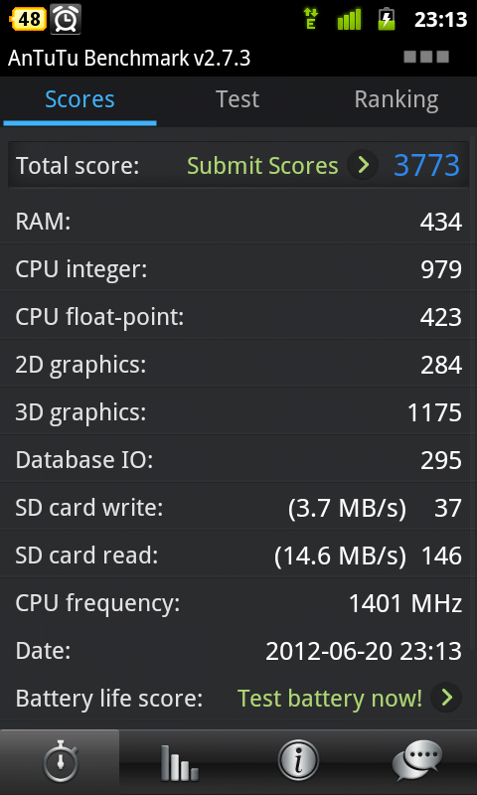Tap the info icon in bottom bar
The image size is (477, 795).
click(x=298, y=761)
